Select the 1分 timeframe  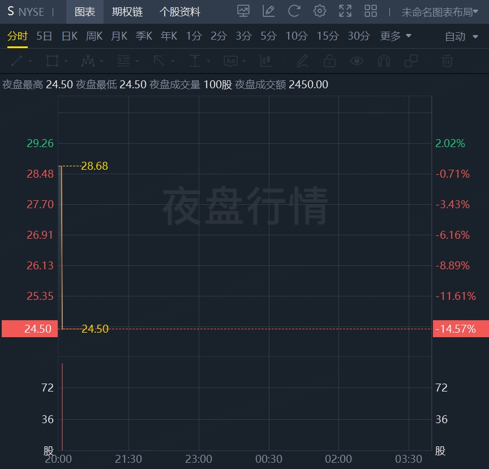pos(194,36)
